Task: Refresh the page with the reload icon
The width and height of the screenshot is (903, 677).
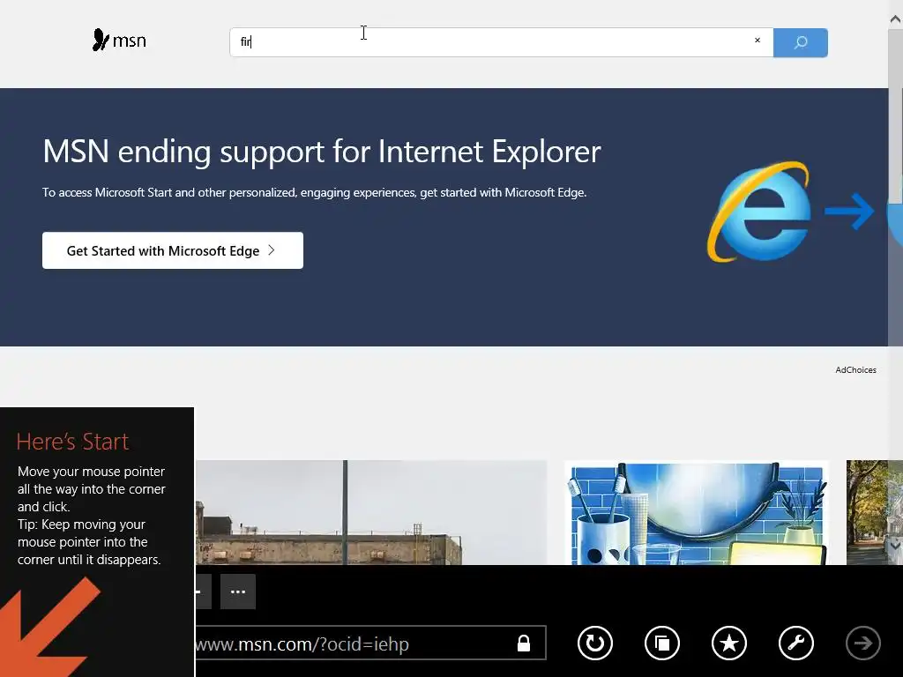Action: 595,643
